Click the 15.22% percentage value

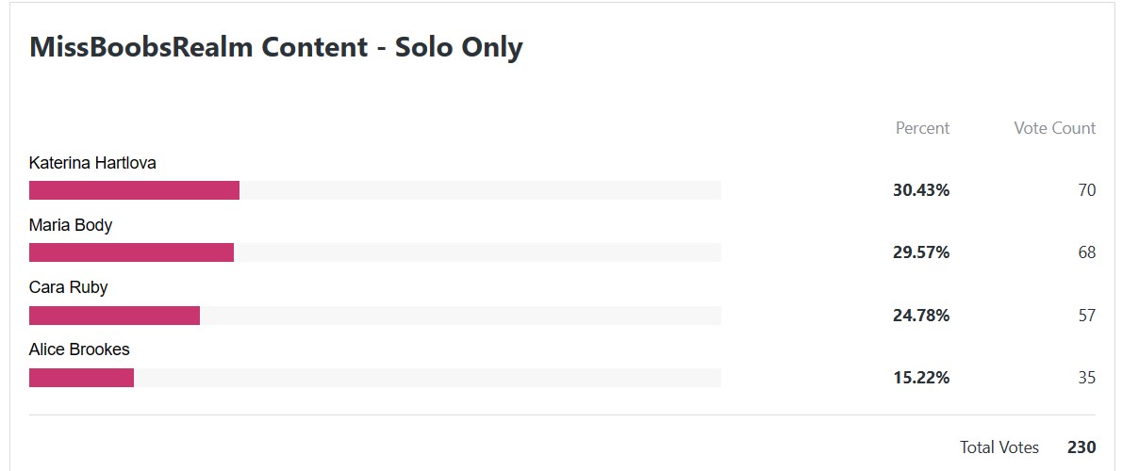(921, 378)
